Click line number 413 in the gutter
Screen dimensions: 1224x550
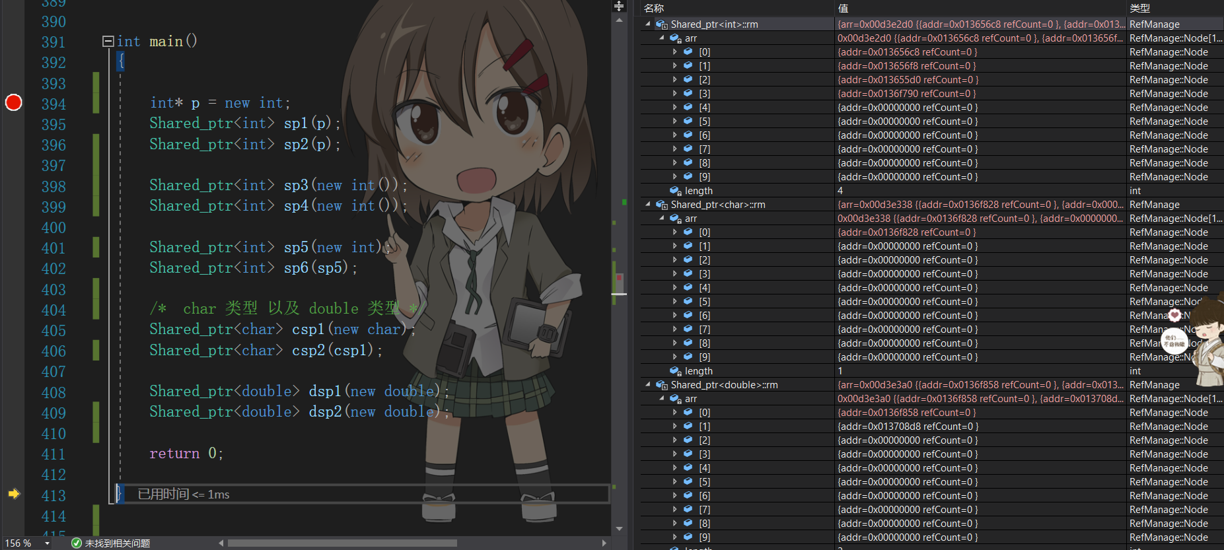coord(54,495)
